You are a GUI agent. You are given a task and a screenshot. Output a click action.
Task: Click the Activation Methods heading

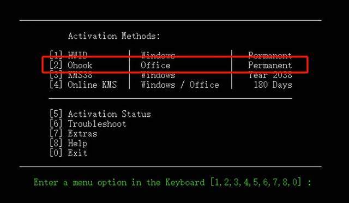click(114, 36)
